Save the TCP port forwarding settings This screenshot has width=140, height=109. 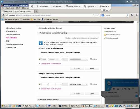coord(92,68)
